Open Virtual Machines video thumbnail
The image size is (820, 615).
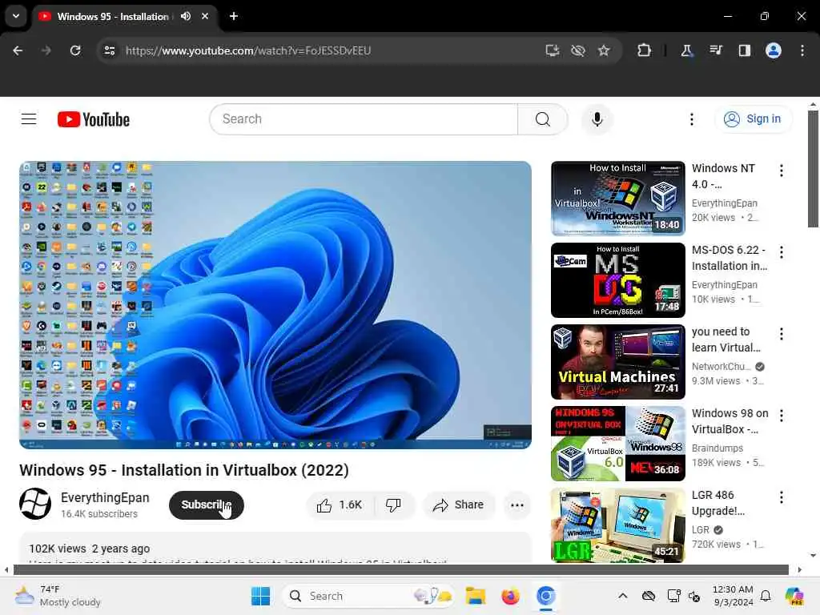(x=617, y=361)
